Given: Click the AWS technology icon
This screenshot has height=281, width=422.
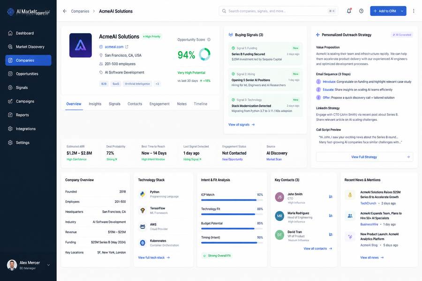Looking at the screenshot, I should pyautogui.click(x=143, y=226).
